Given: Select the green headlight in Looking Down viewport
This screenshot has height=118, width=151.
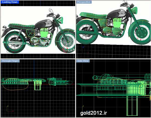Looking at the screenshot, I should point(61,20).
